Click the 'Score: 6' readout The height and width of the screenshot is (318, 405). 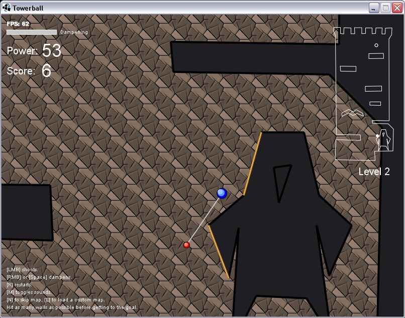coord(29,70)
